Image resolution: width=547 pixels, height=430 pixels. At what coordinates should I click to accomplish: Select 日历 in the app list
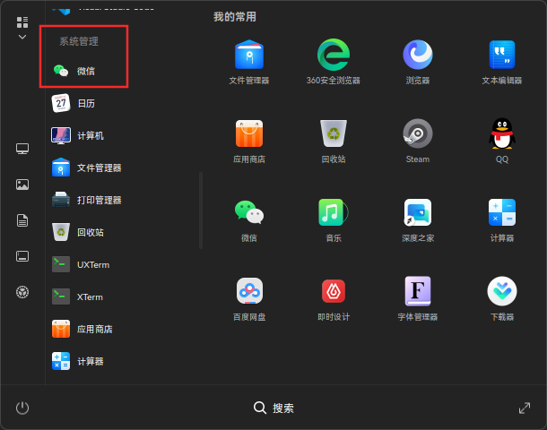74,103
